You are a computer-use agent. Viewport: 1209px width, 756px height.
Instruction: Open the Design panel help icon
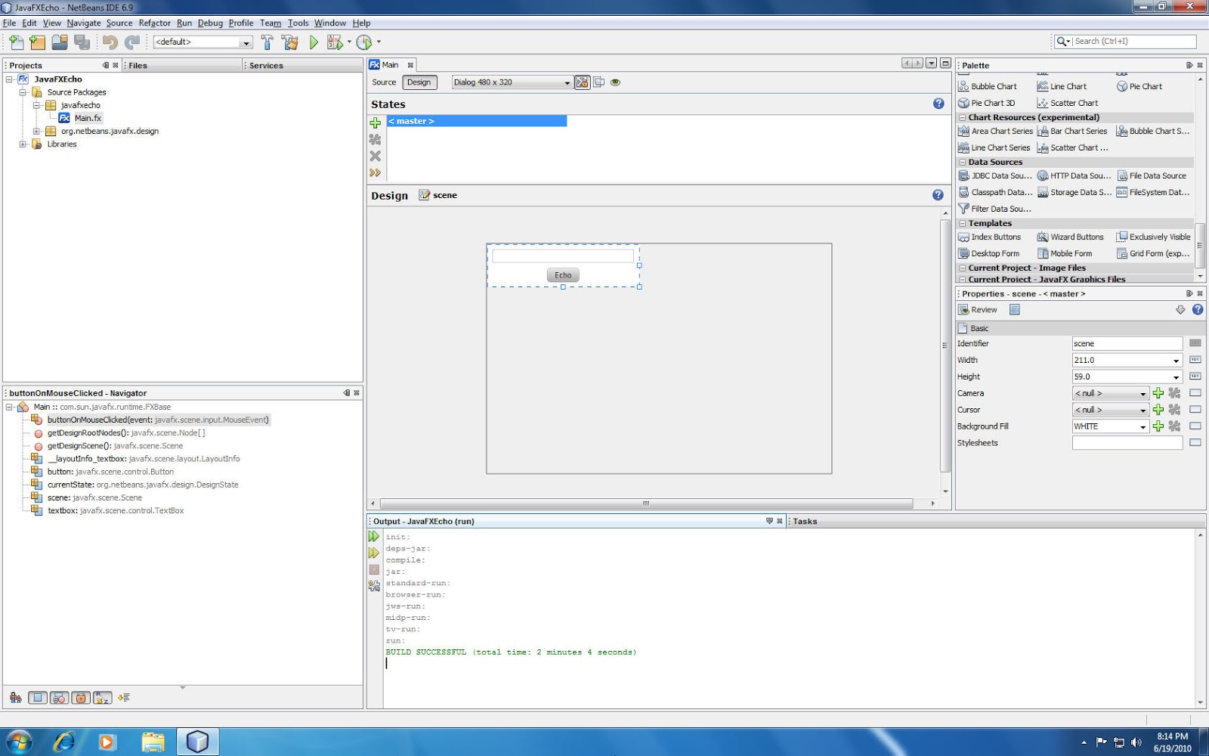938,195
